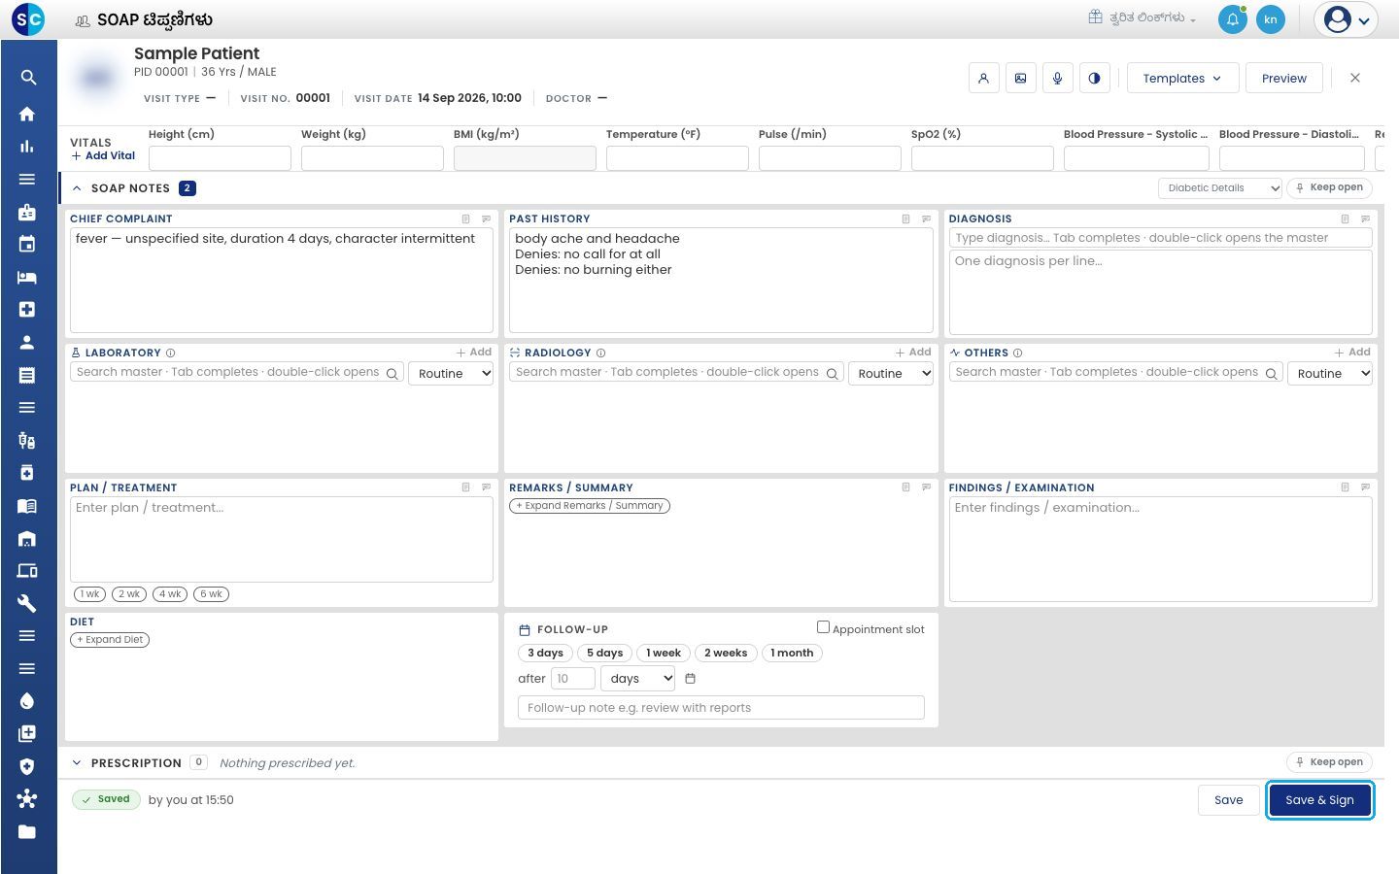Click Save & Sign
The image size is (1399, 874).
(1319, 800)
